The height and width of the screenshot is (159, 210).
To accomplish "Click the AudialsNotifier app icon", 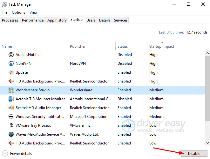I will (11, 55).
